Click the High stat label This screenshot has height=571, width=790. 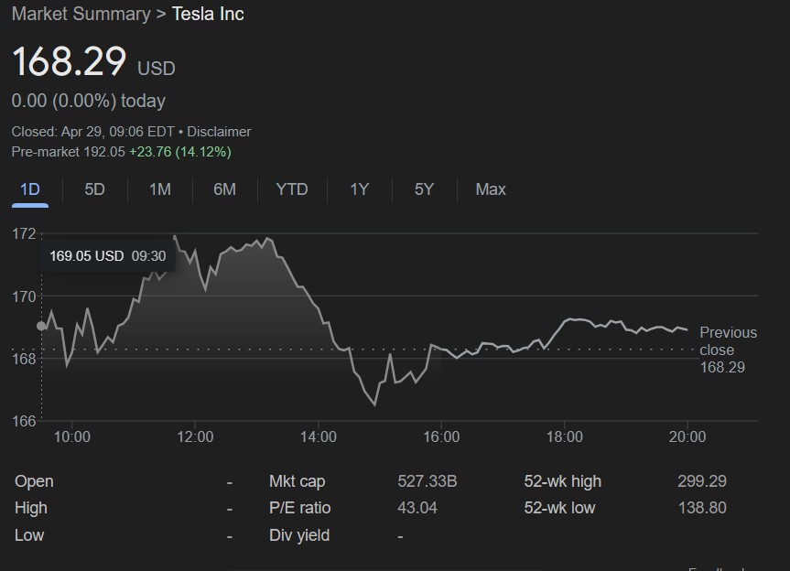tap(31, 508)
